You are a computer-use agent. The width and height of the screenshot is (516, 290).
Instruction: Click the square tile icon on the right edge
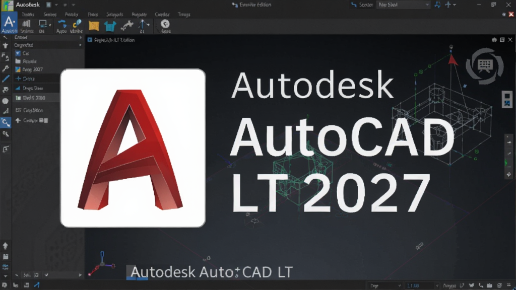pyautogui.click(x=507, y=100)
